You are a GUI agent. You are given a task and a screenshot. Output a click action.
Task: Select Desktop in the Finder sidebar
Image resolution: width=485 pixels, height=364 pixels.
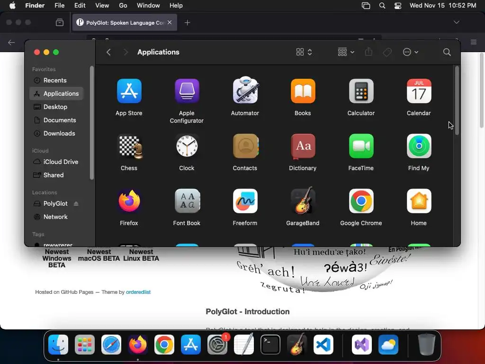click(56, 107)
